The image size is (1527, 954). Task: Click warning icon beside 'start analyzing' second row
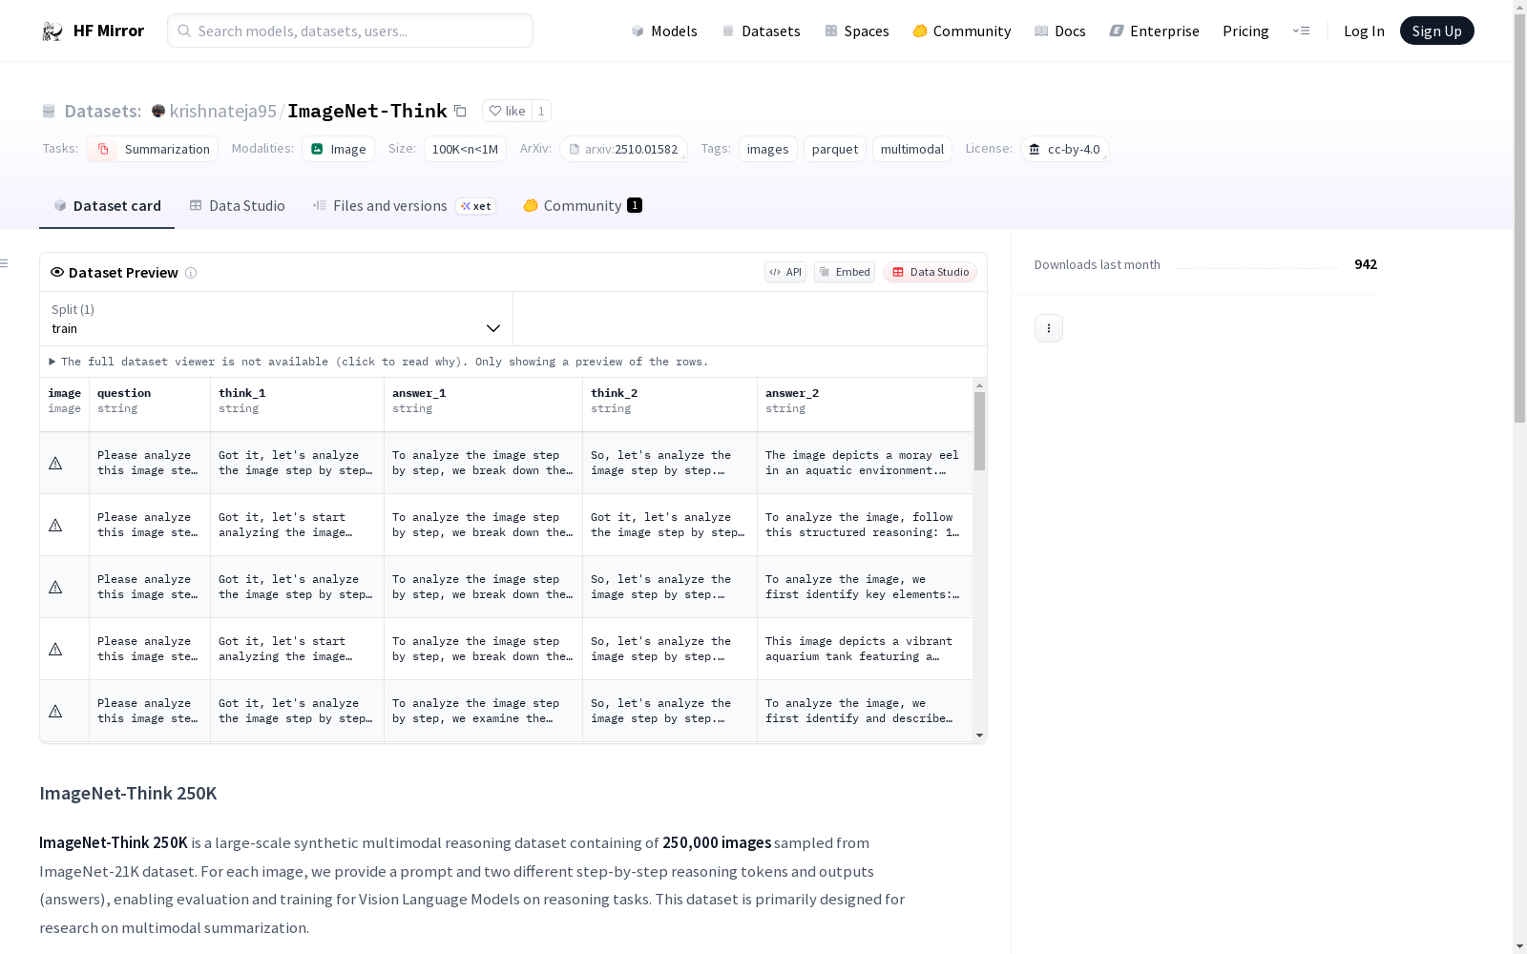(55, 526)
